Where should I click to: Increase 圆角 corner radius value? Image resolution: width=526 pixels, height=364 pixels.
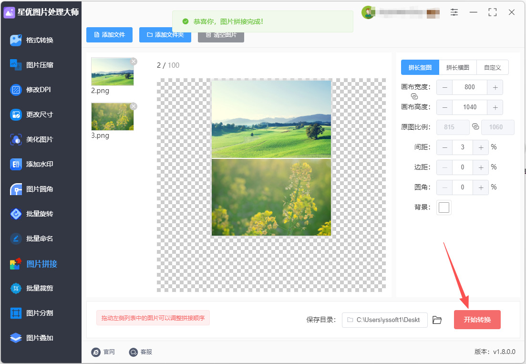coord(481,187)
